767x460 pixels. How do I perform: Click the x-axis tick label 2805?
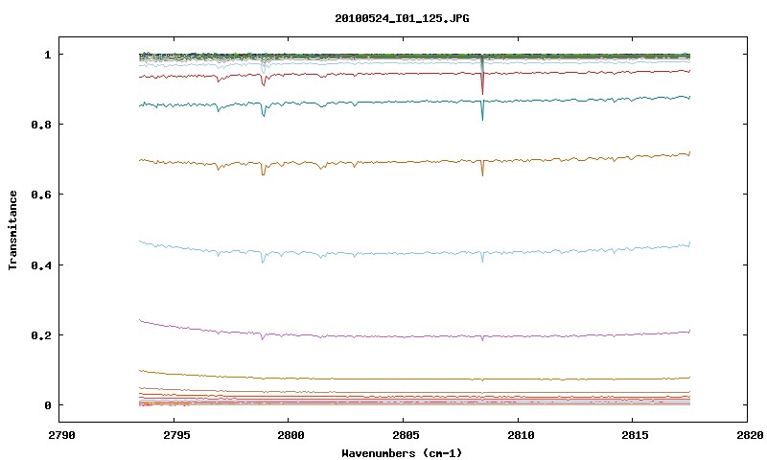406,435
